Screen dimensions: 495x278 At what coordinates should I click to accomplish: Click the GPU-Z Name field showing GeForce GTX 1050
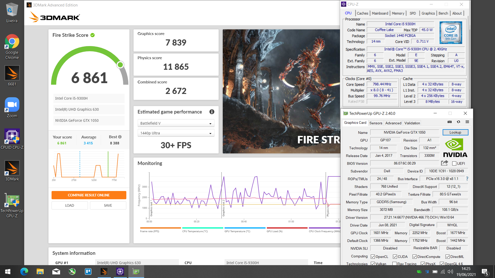405,132
